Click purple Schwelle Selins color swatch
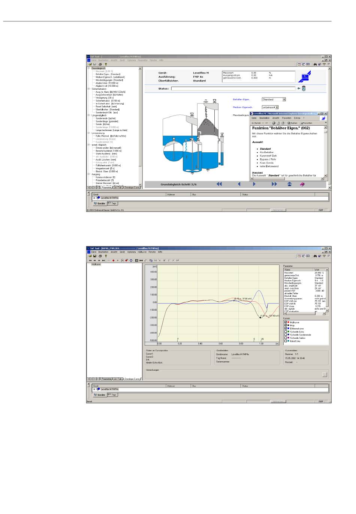The width and height of the screenshot is (356, 514). click(x=289, y=338)
